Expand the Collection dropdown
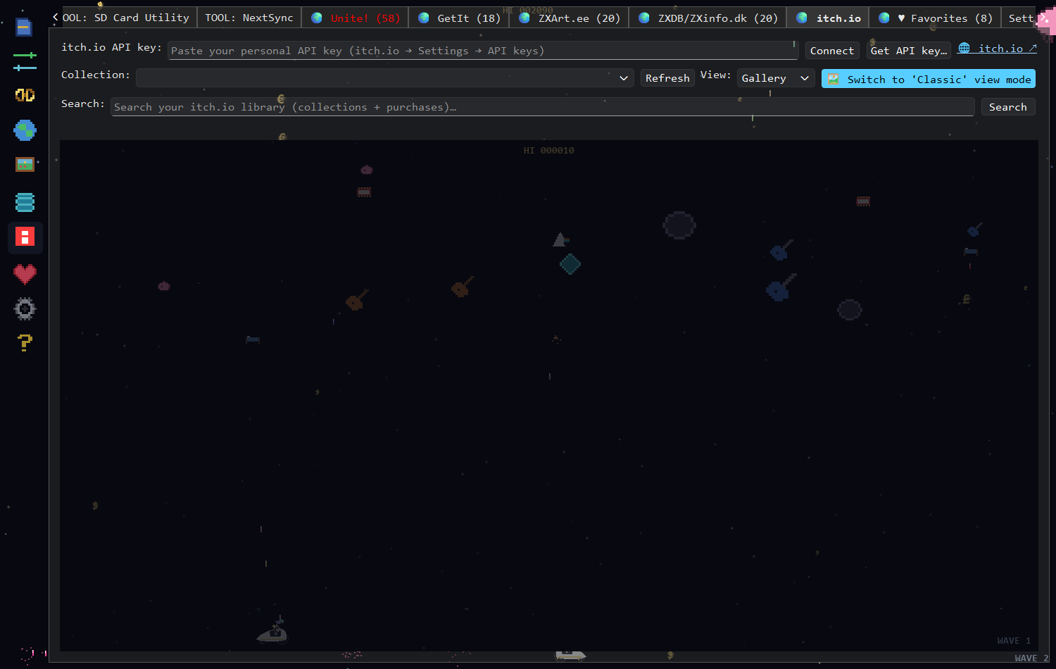The width and height of the screenshot is (1056, 669). pos(385,78)
